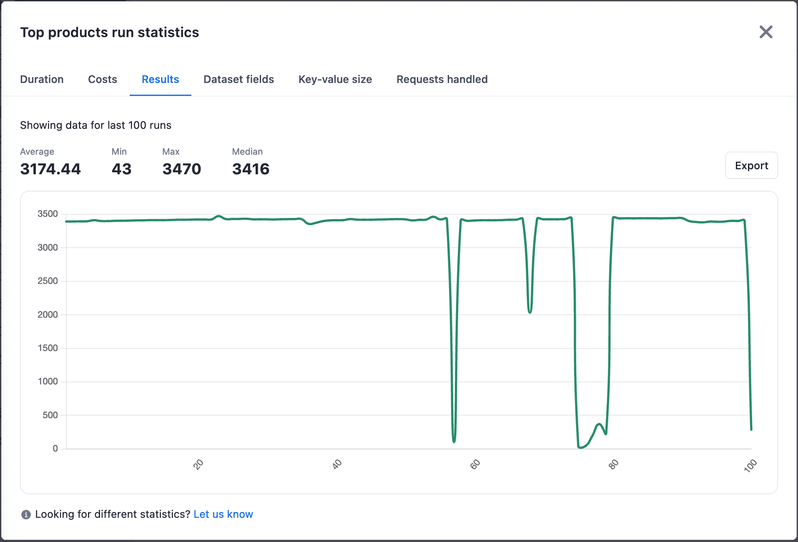View the Requests handled tab
Screen dimensions: 798x542
click(442, 79)
